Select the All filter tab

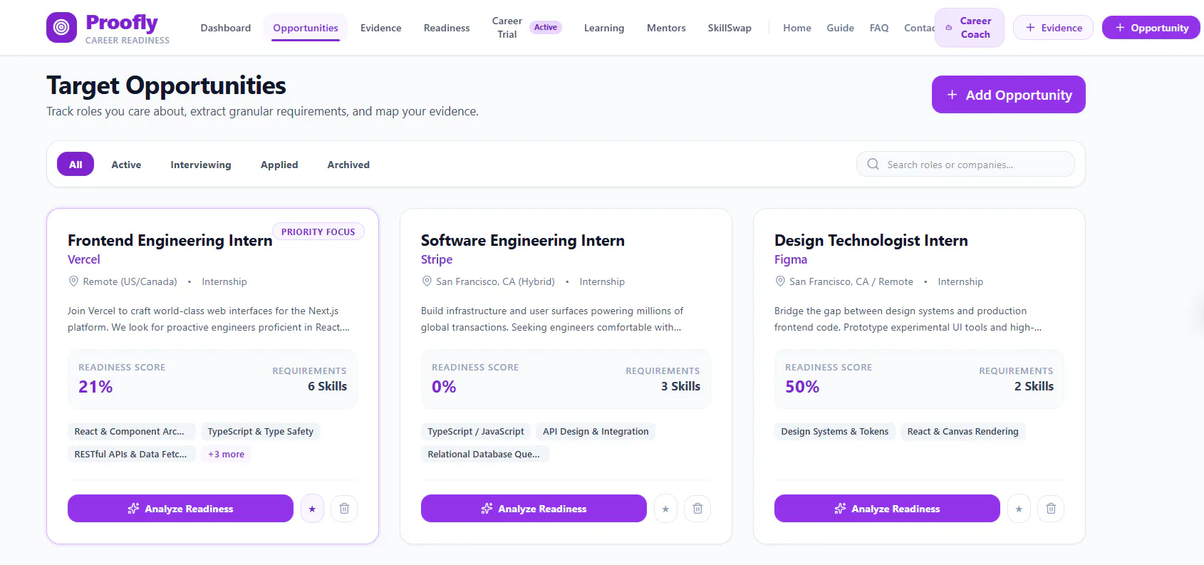pos(76,164)
